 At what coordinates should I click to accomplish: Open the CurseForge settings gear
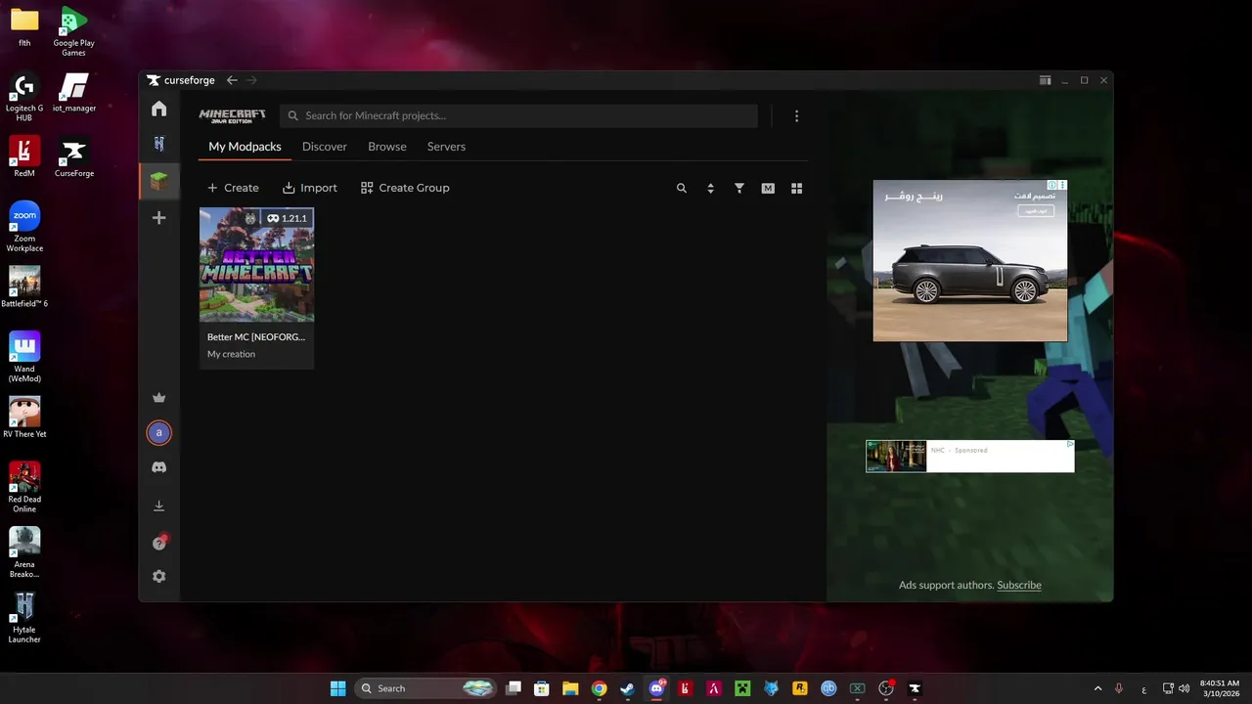pos(159,577)
